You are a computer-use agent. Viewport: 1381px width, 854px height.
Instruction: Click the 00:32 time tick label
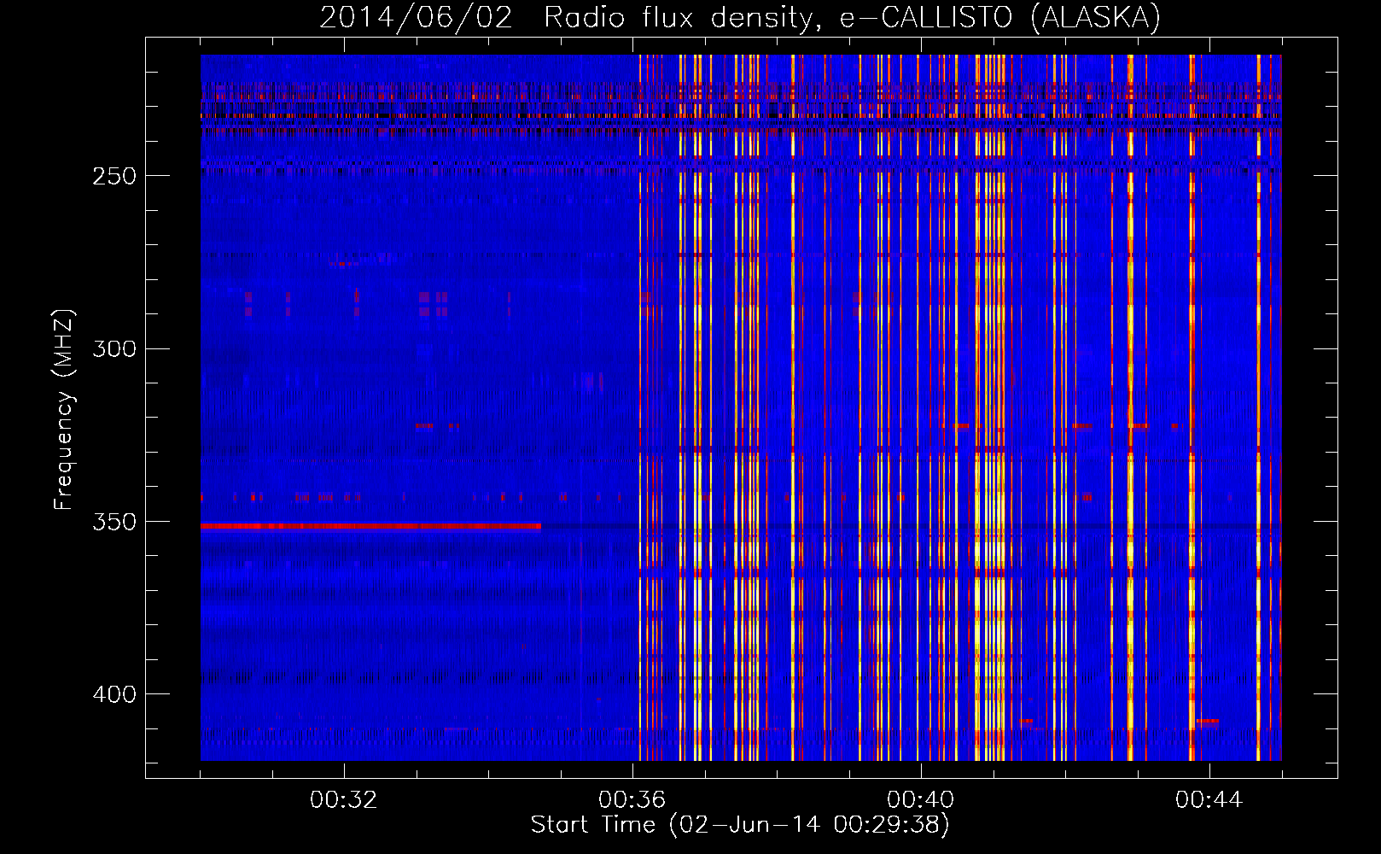click(x=344, y=800)
